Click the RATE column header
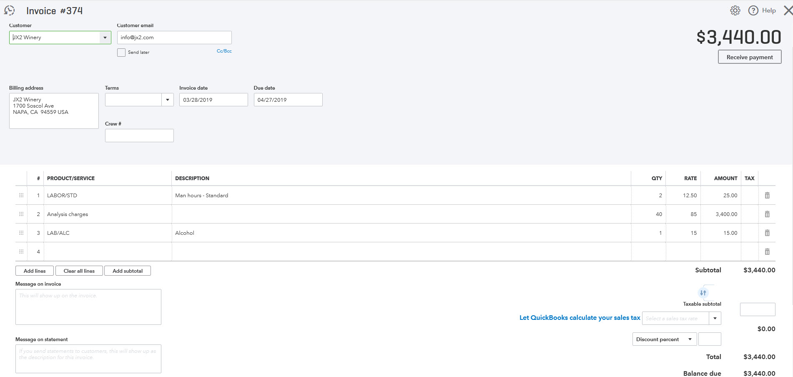This screenshot has width=793, height=377. tap(690, 178)
